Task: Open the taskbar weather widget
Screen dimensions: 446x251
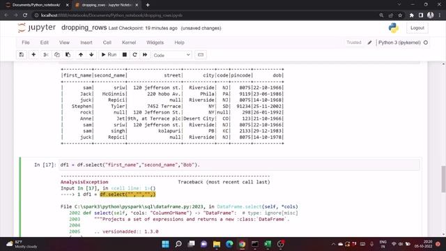Action: (22, 244)
